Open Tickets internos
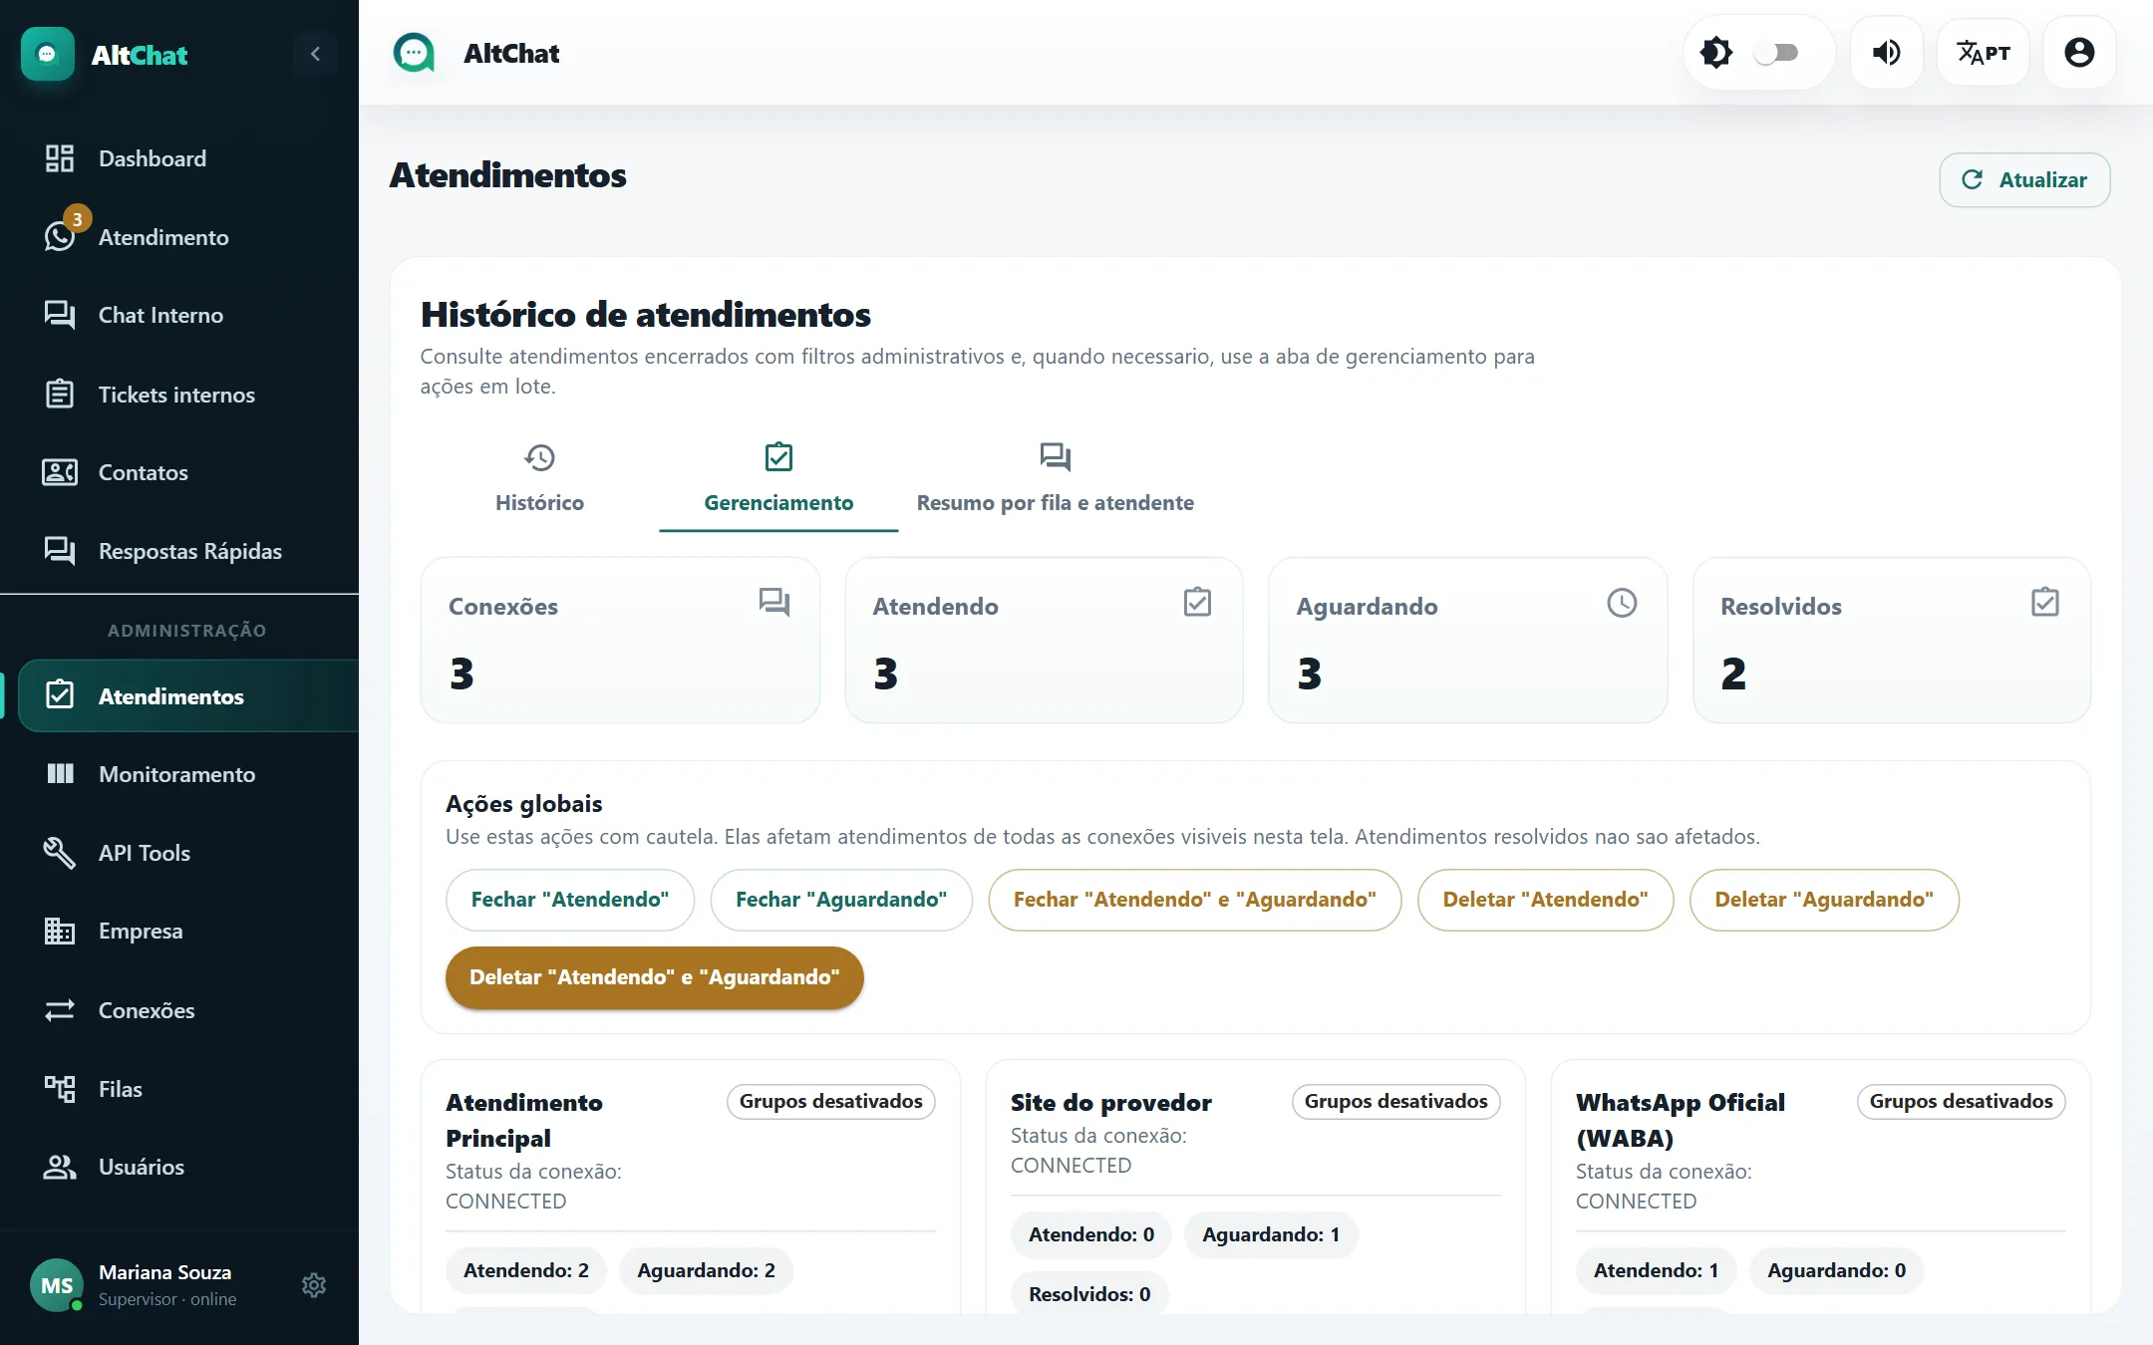The image size is (2153, 1345). (x=179, y=395)
